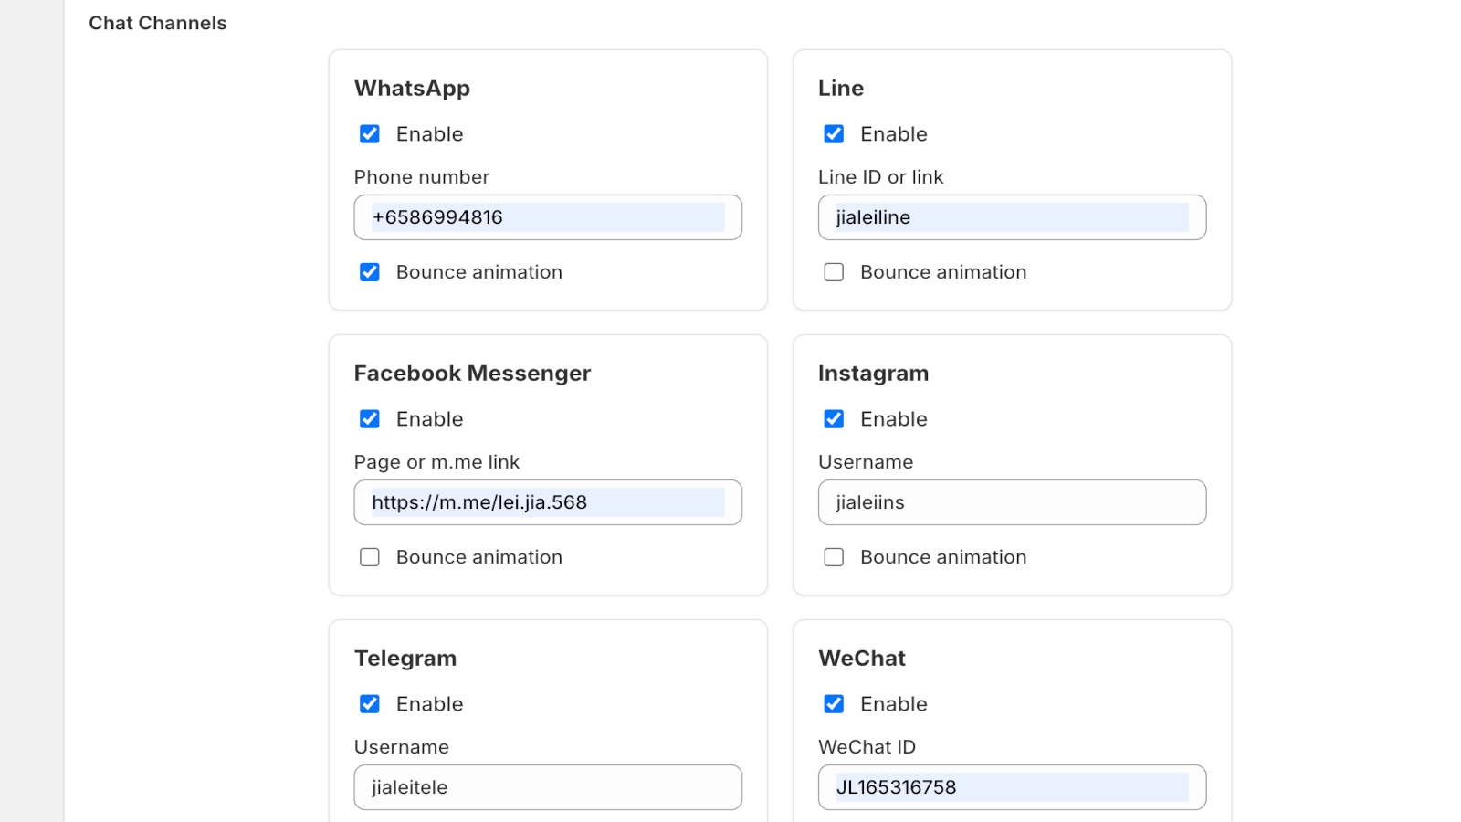Uncheck the WhatsApp Enable checkbox
The width and height of the screenshot is (1461, 822).
click(370, 134)
